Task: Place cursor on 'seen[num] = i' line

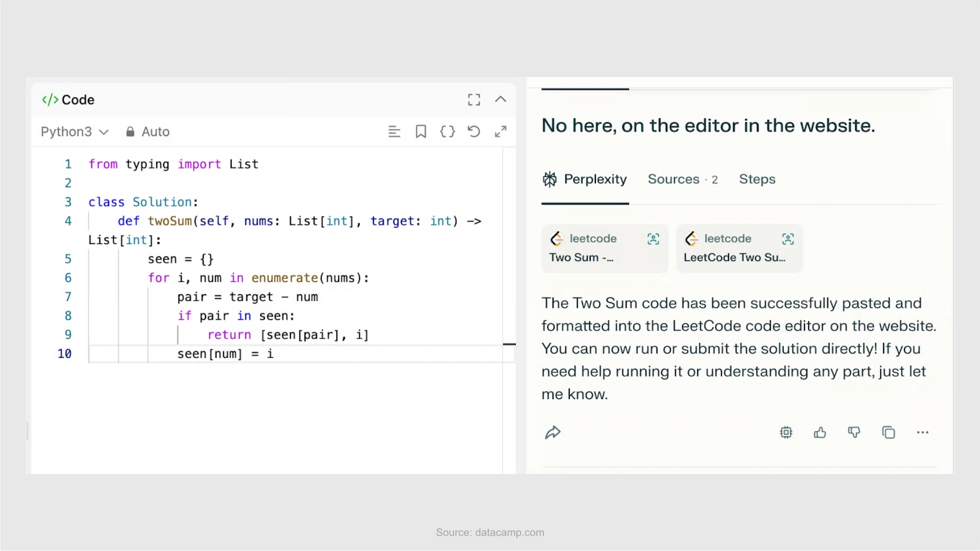Action: [x=225, y=354]
